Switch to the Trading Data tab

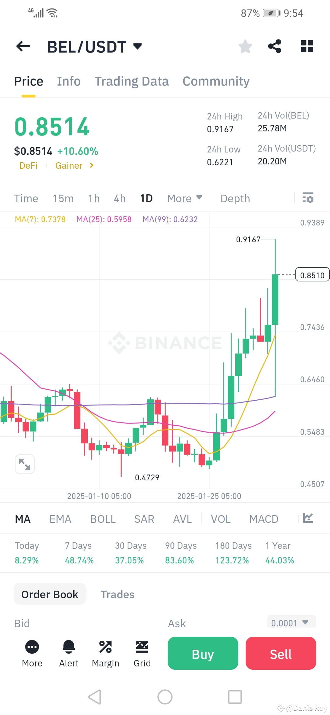(x=132, y=81)
